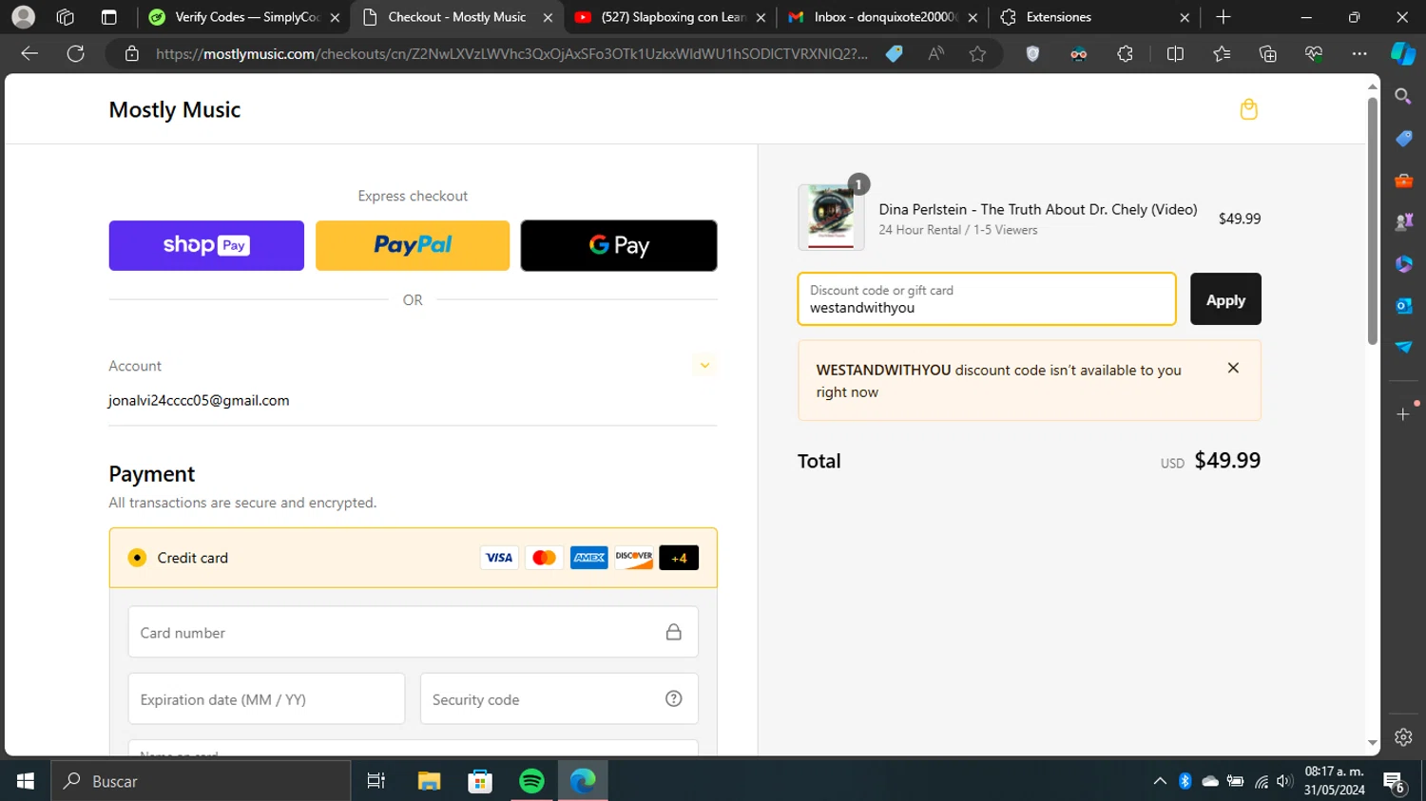Screen dimensions: 1426x801
Task: View site information lock icon
Action: (x=132, y=54)
